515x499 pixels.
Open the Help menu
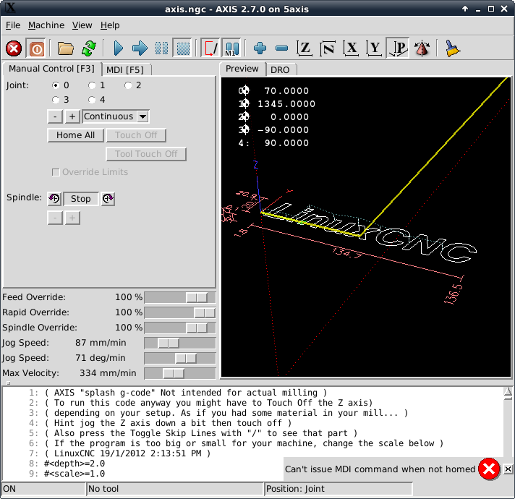tap(110, 25)
